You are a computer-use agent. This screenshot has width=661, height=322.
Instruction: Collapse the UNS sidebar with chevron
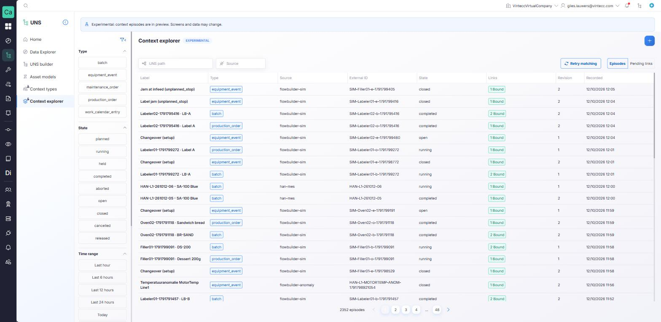65,22
